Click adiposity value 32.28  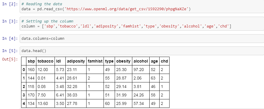point(72,86)
